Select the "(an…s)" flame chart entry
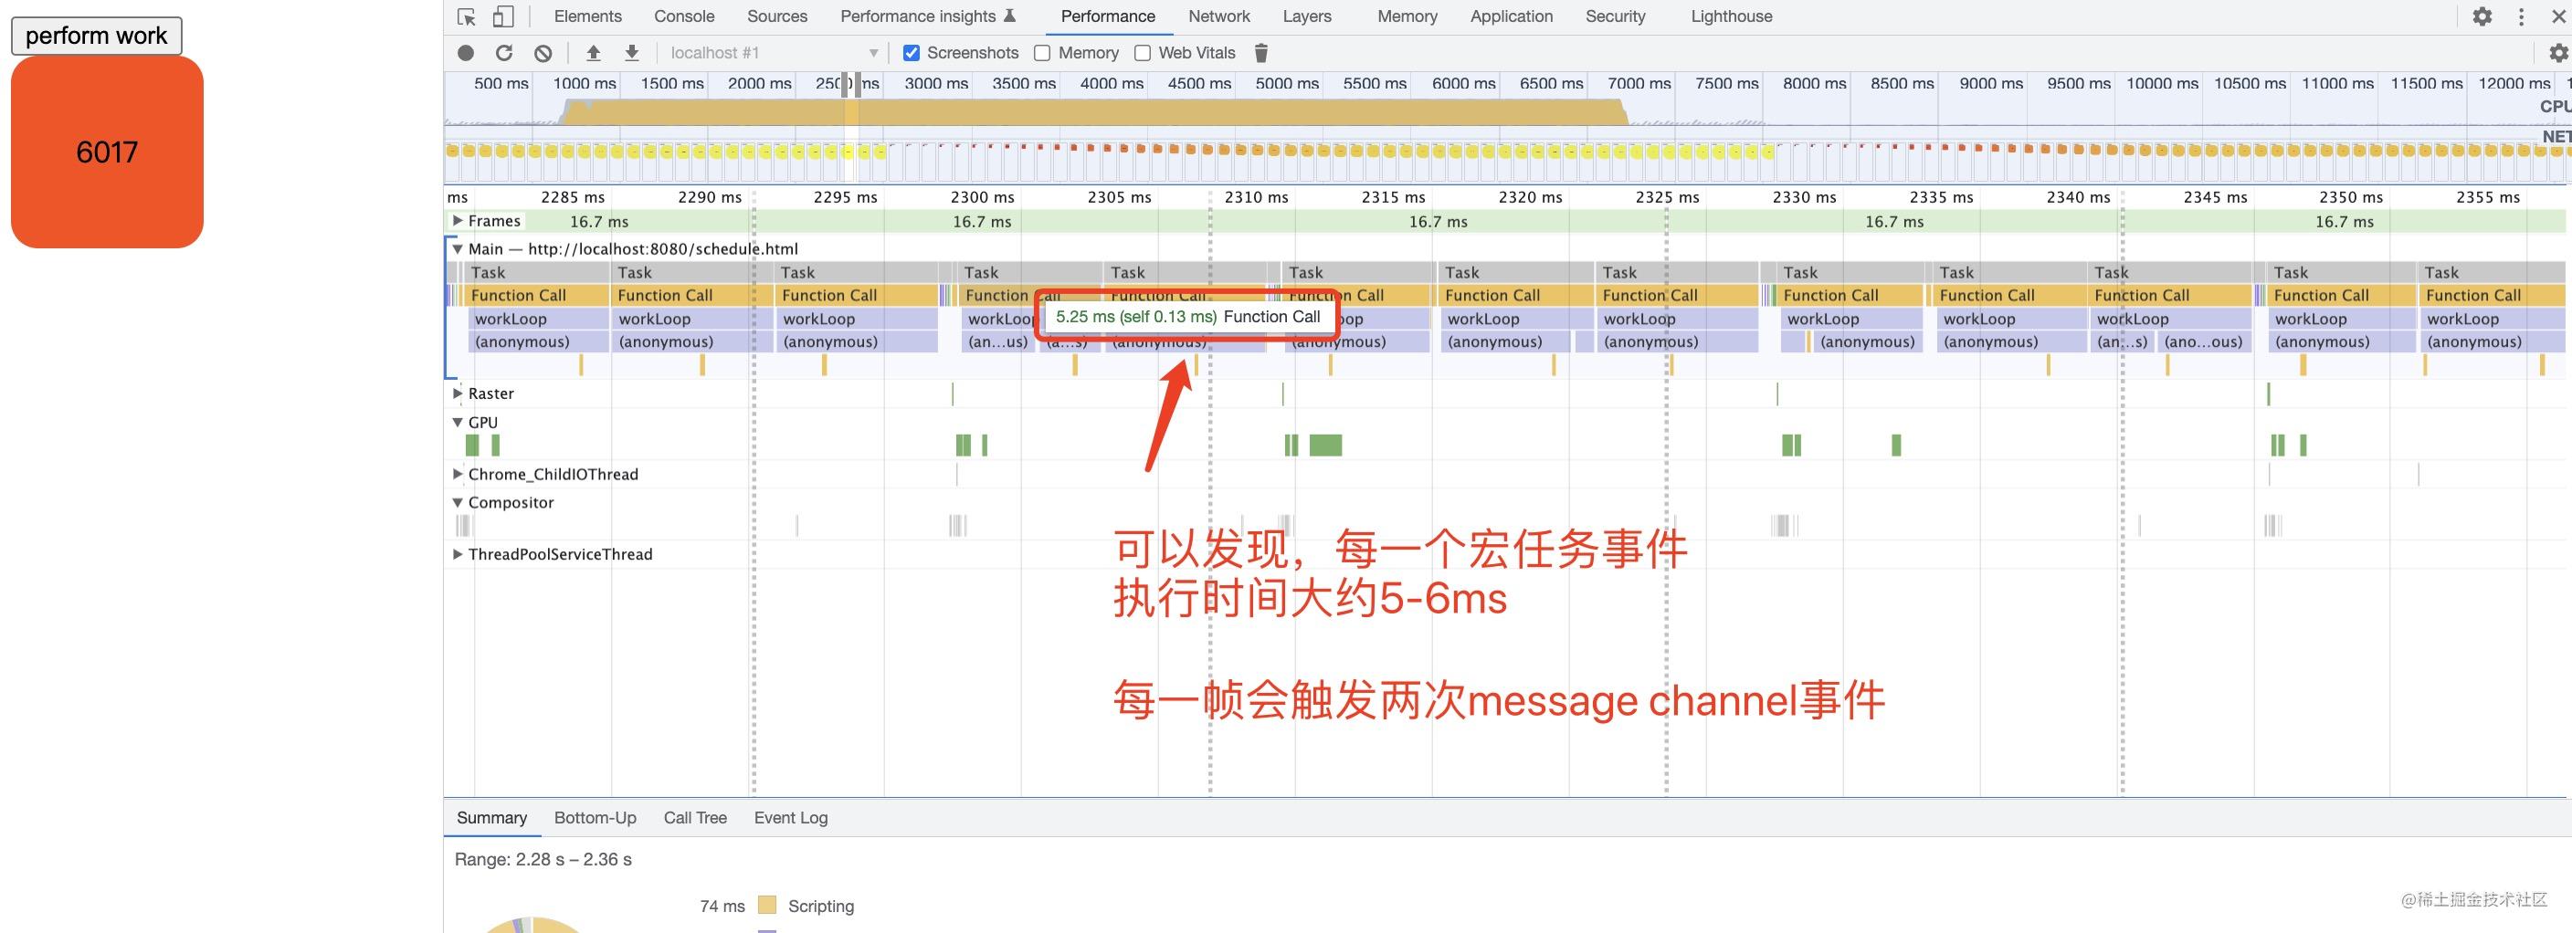The image size is (2572, 933). (2122, 341)
